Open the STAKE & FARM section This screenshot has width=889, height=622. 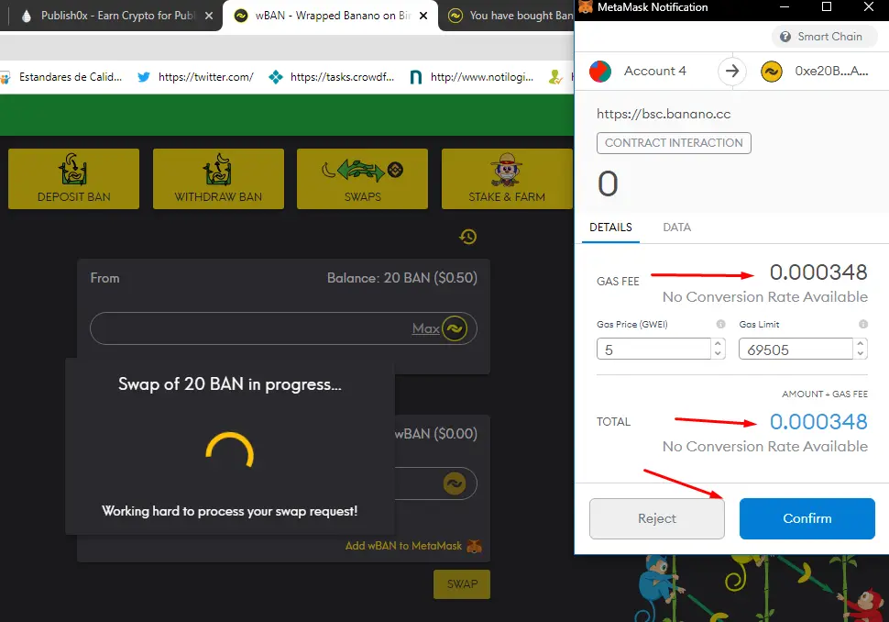pyautogui.click(x=507, y=179)
